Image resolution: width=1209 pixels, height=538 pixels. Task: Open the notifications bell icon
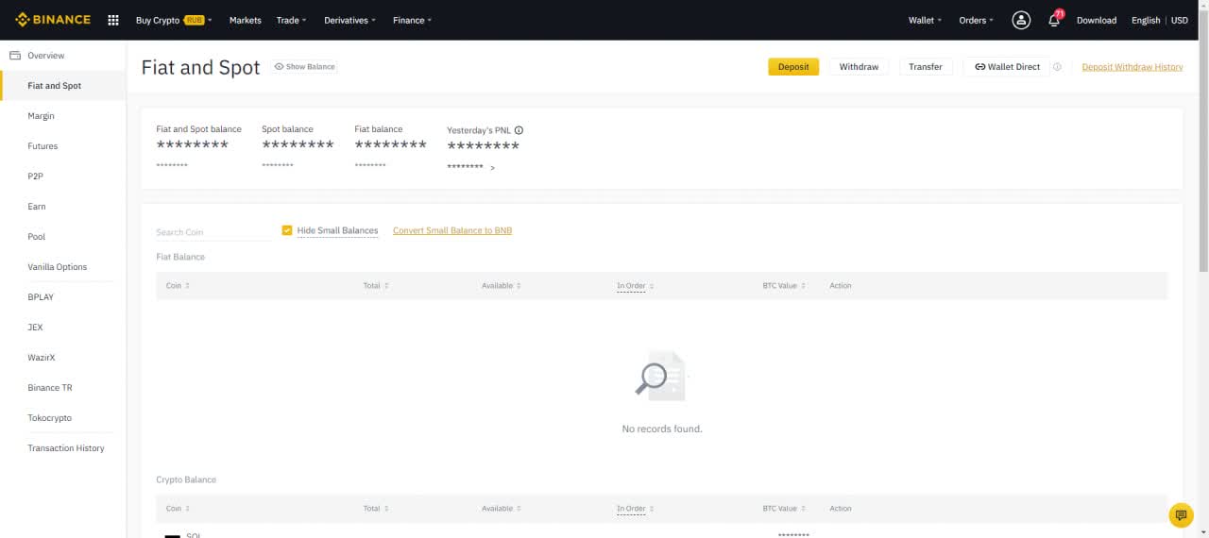coord(1054,20)
